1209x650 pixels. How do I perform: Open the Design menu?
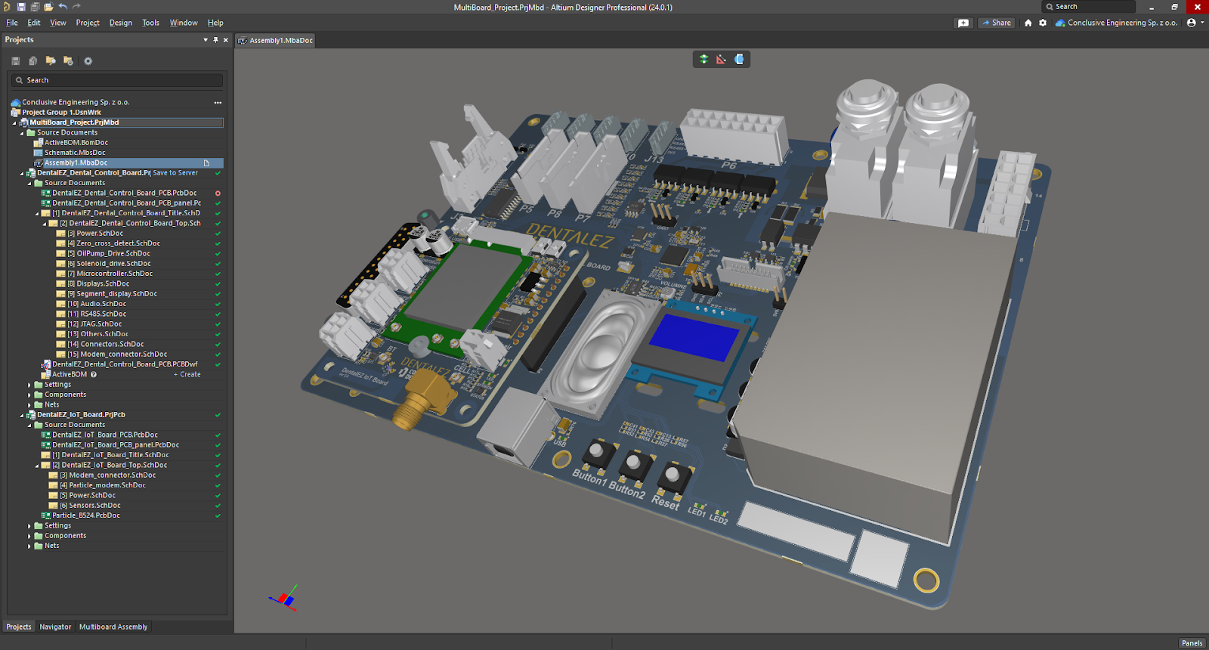pos(120,23)
